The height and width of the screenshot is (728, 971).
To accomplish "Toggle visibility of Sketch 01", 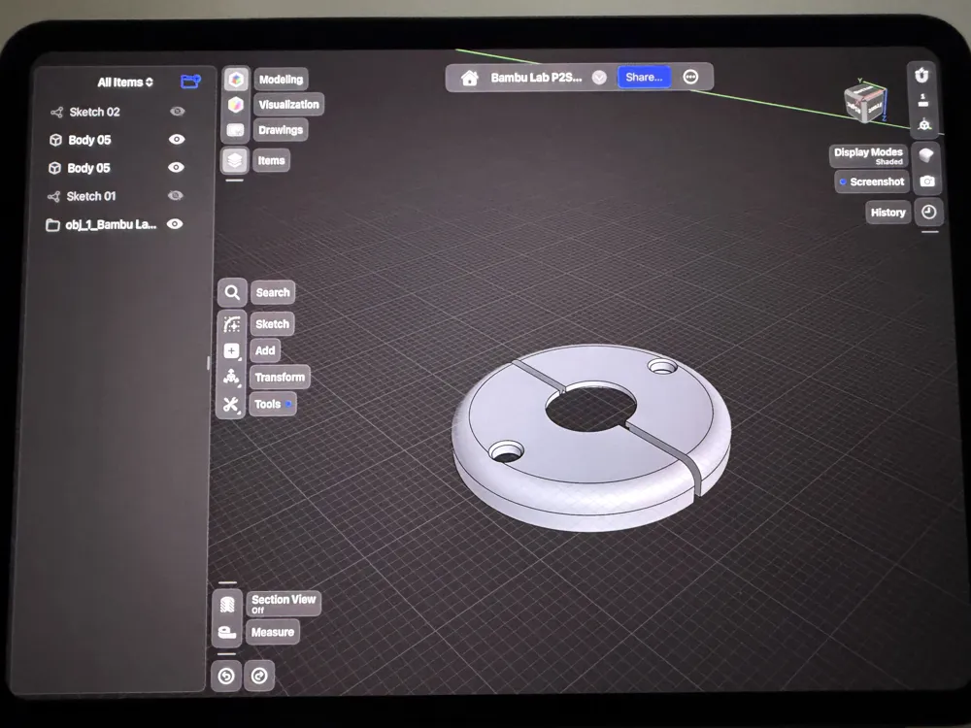I will click(175, 196).
